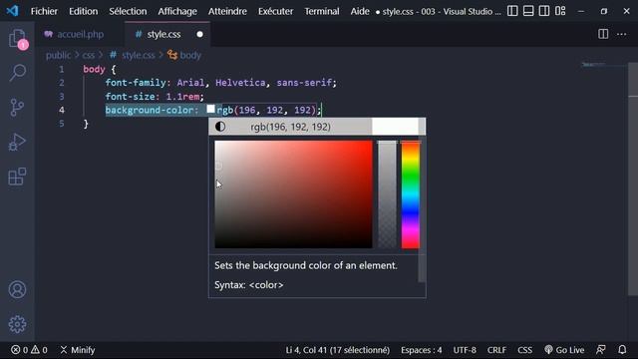Click the feedback icon in status bar
The image size is (638, 359).
pyautogui.click(x=601, y=350)
